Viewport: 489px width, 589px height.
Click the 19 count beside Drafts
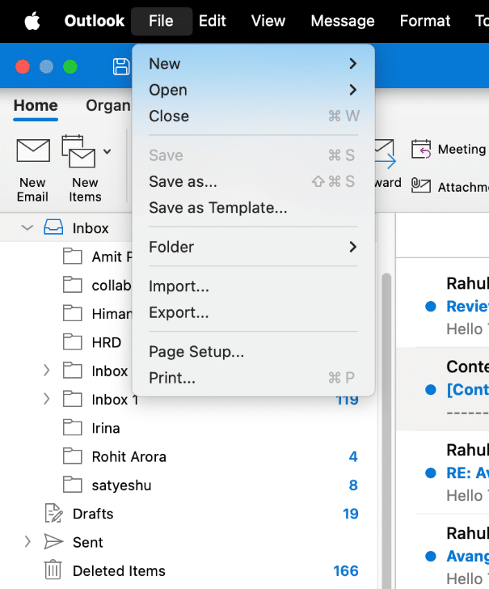(351, 514)
